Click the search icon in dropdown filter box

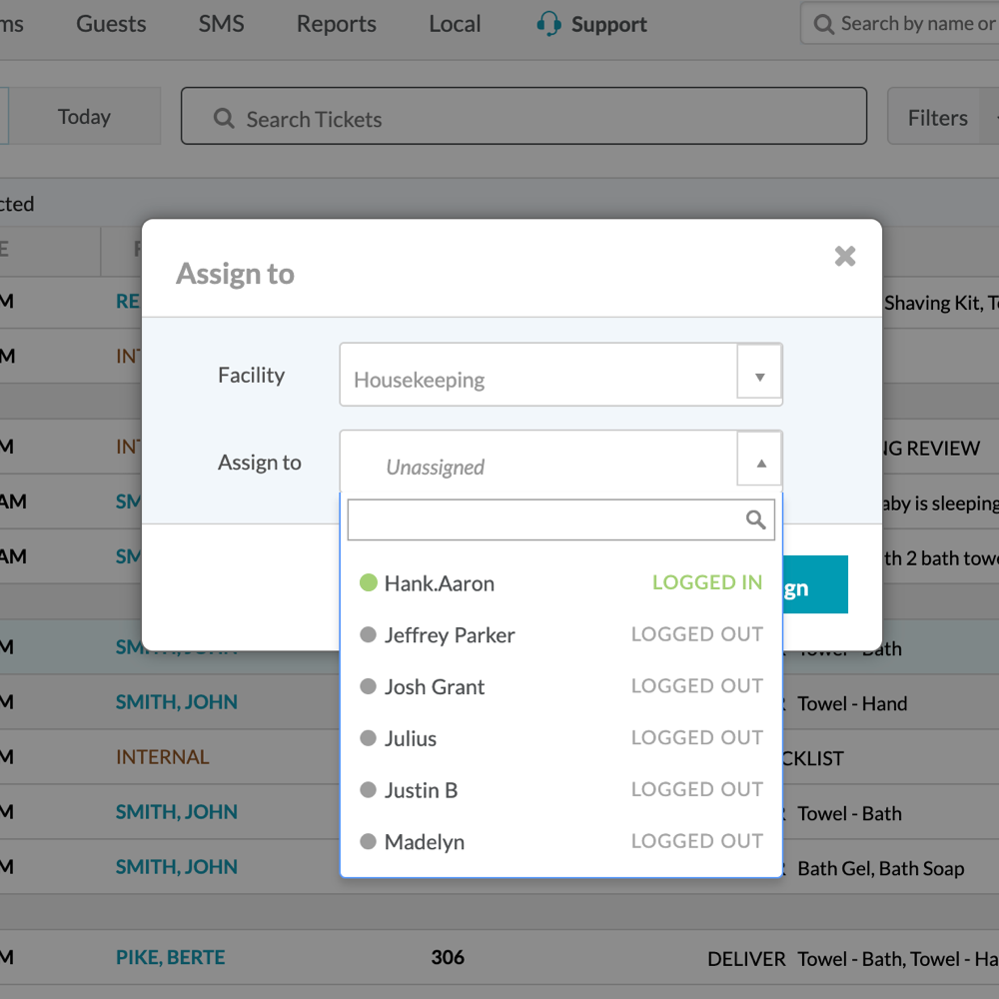tap(756, 519)
